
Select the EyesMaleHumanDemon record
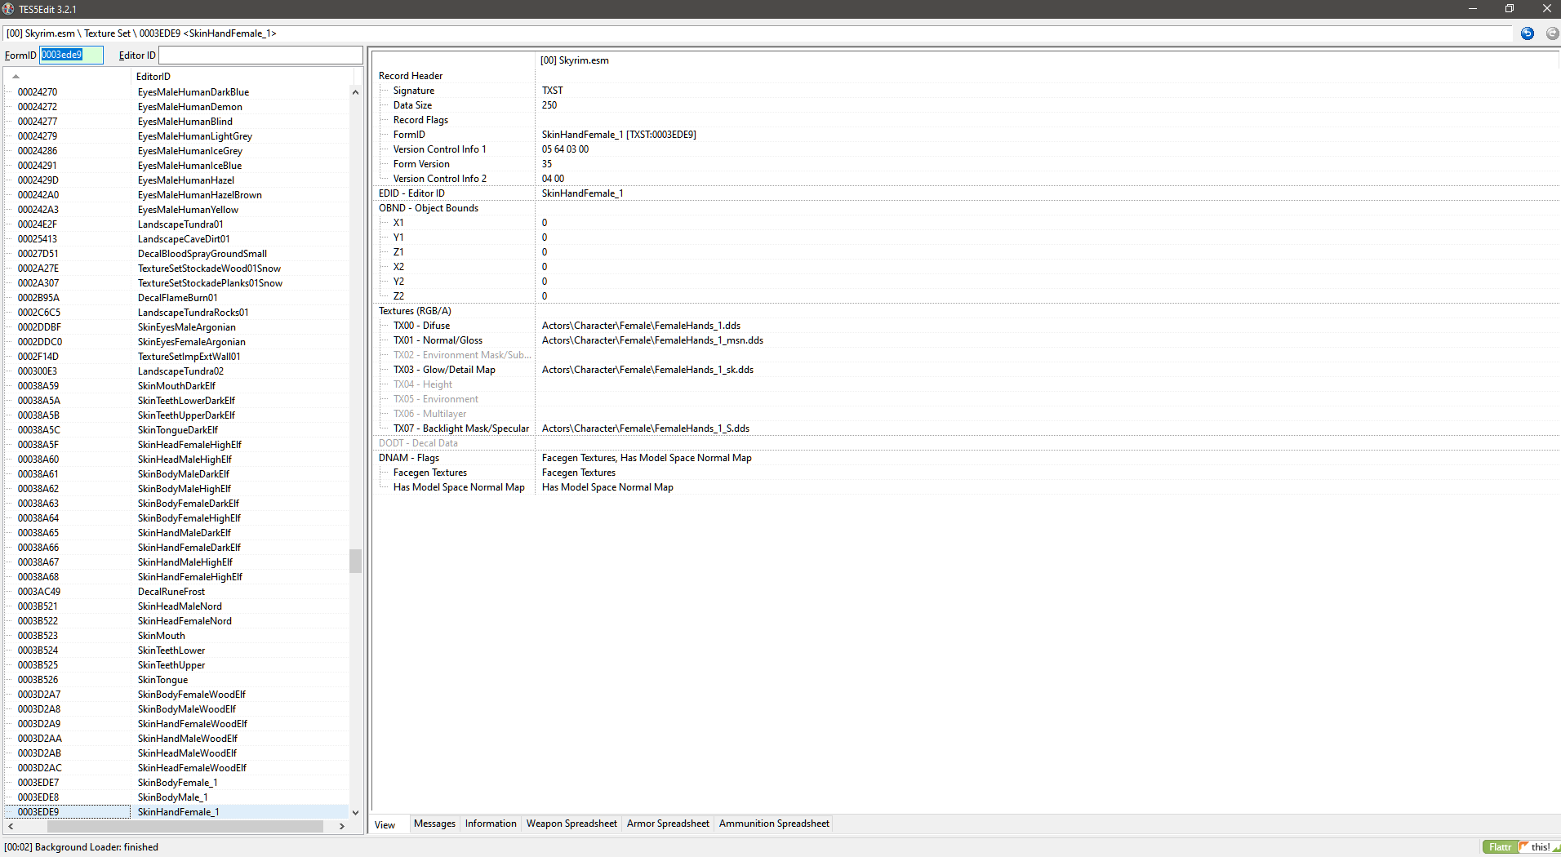pos(190,107)
